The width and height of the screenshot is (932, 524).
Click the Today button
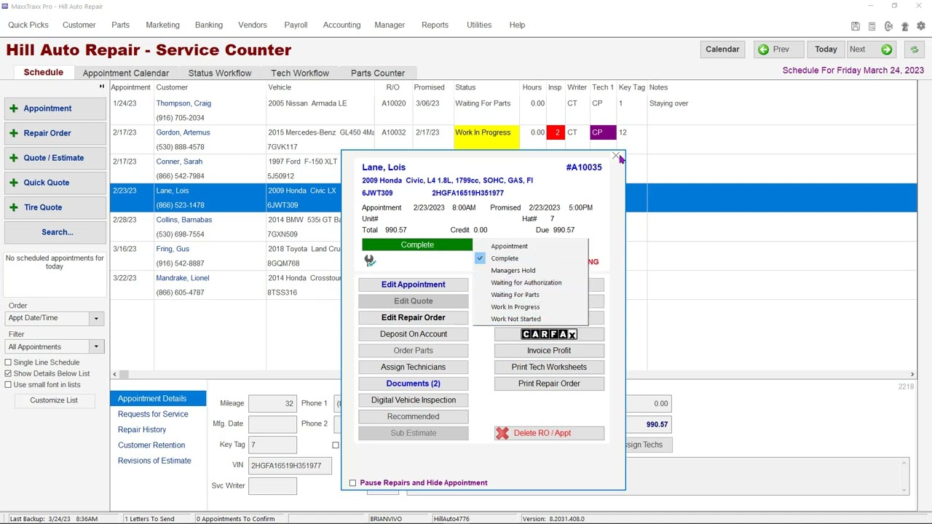[826, 49]
